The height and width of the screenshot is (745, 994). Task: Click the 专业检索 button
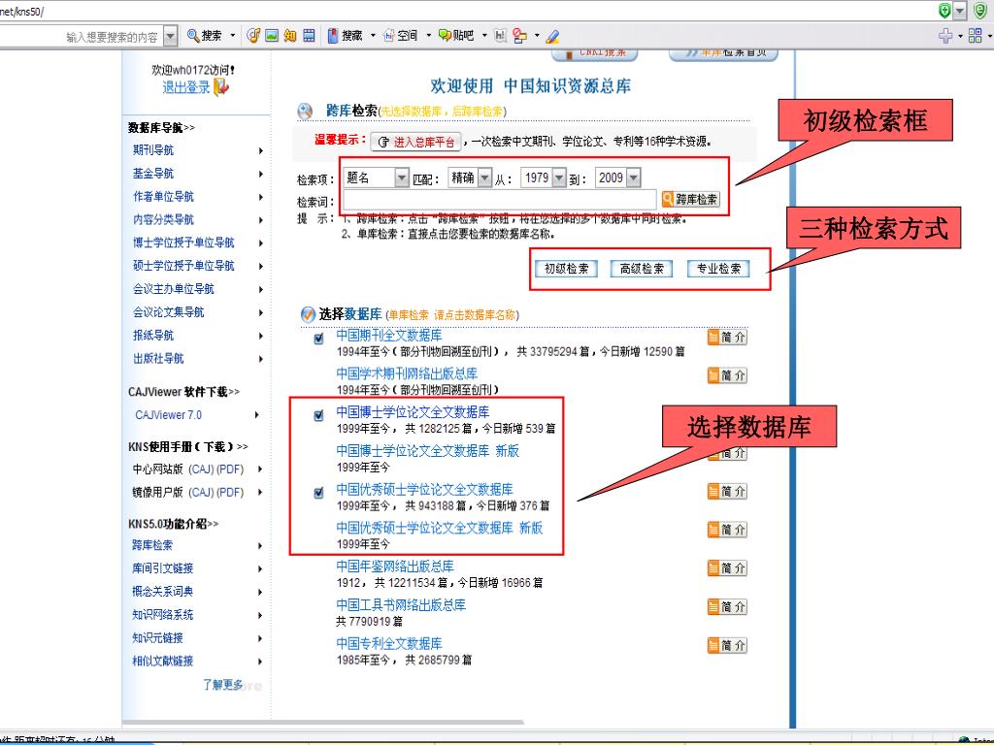point(718,269)
